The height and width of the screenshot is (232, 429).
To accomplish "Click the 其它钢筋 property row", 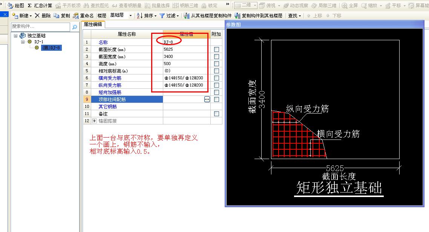I will click(152, 106).
